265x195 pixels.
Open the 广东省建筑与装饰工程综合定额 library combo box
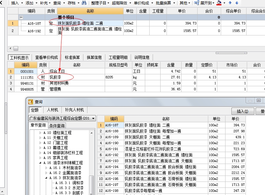62,118
